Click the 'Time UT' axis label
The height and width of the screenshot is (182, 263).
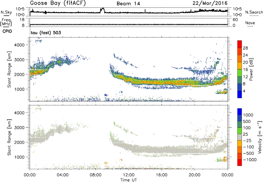click(x=129, y=180)
